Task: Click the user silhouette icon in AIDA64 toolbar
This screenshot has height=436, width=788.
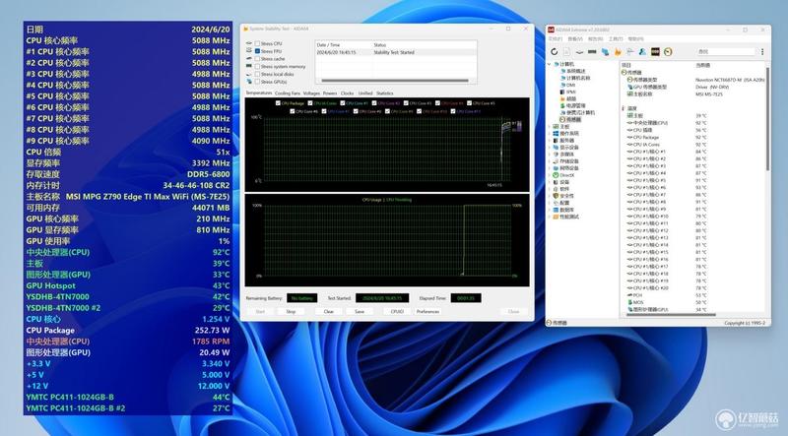Action: pyautogui.click(x=643, y=52)
